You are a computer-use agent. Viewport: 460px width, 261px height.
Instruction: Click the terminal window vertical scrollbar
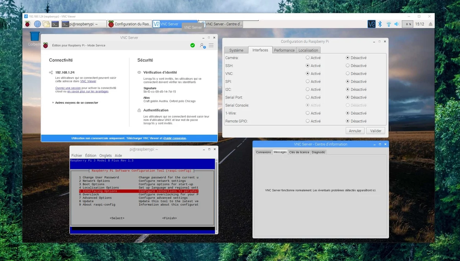pyautogui.click(x=216, y=196)
